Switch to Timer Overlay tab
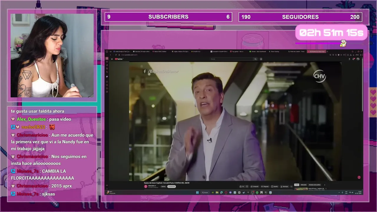 tap(274, 52)
